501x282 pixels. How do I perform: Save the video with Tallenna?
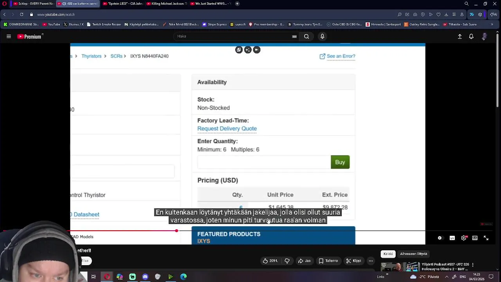[328, 261]
